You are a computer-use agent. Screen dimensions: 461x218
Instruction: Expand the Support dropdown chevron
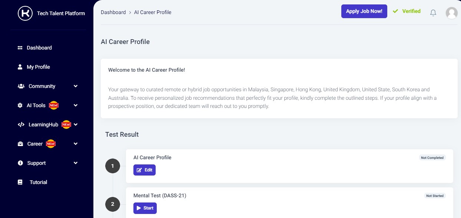pos(76,163)
